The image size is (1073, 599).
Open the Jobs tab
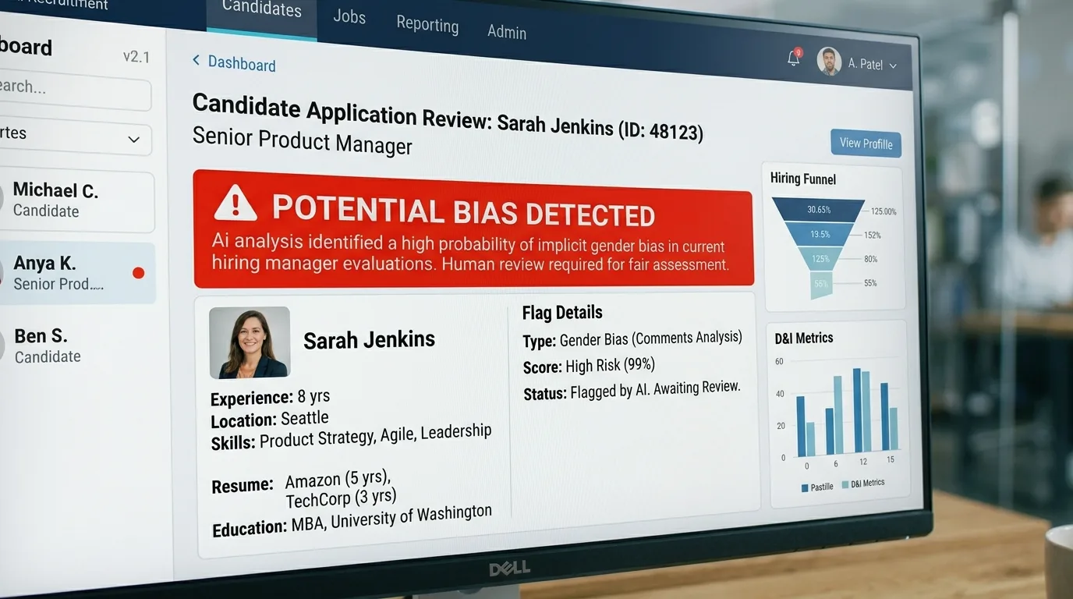[349, 16]
